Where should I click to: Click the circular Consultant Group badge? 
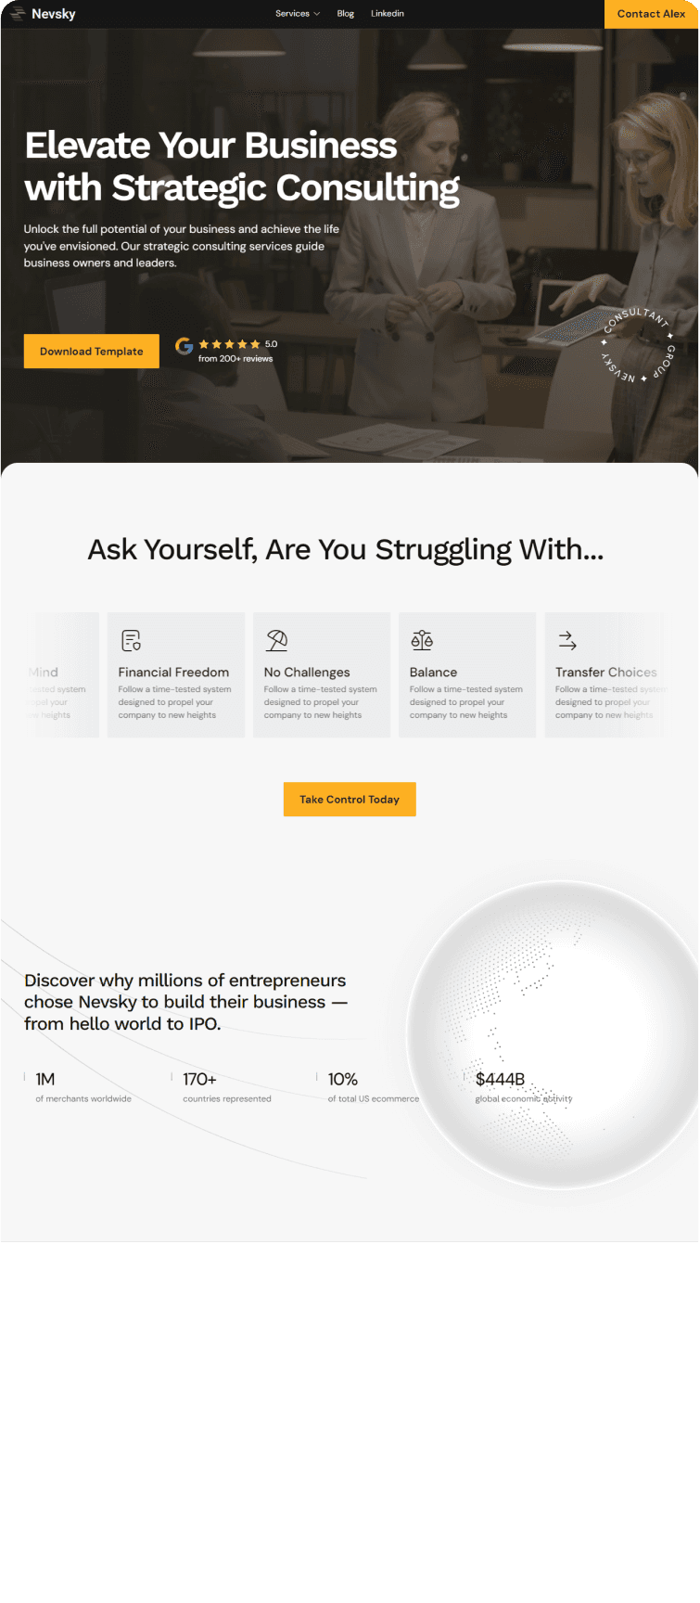click(x=637, y=345)
